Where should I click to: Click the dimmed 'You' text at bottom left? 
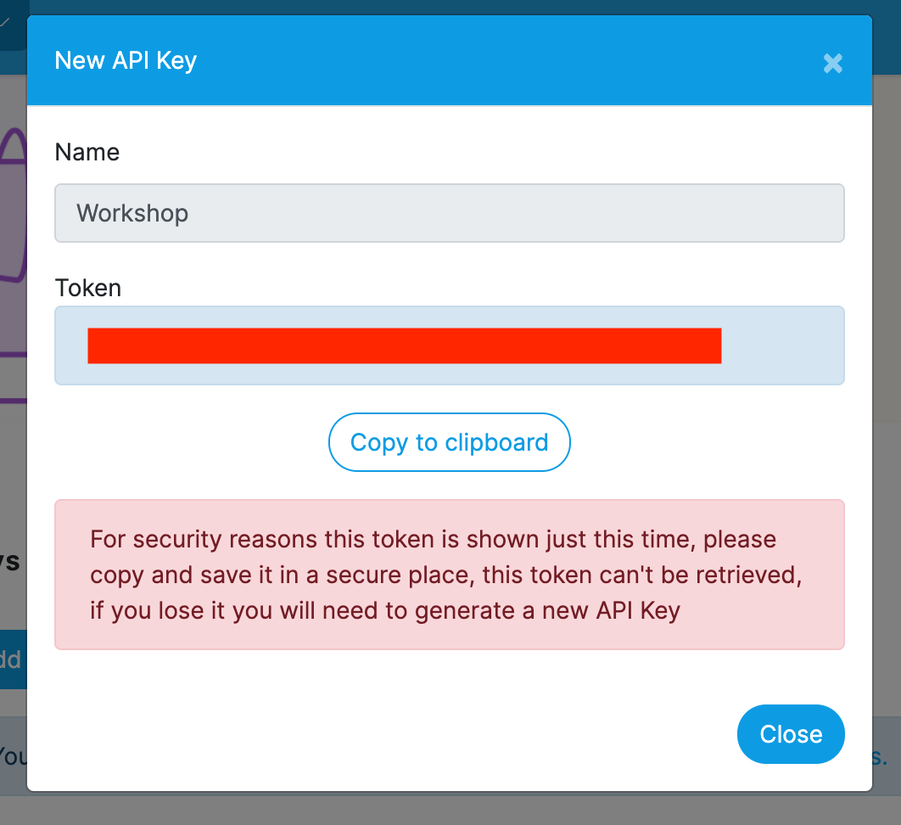tap(14, 756)
